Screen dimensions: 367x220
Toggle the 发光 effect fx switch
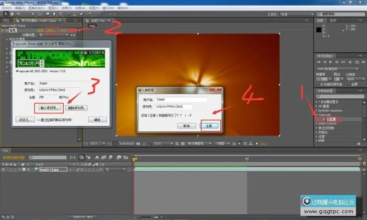coord(6,30)
